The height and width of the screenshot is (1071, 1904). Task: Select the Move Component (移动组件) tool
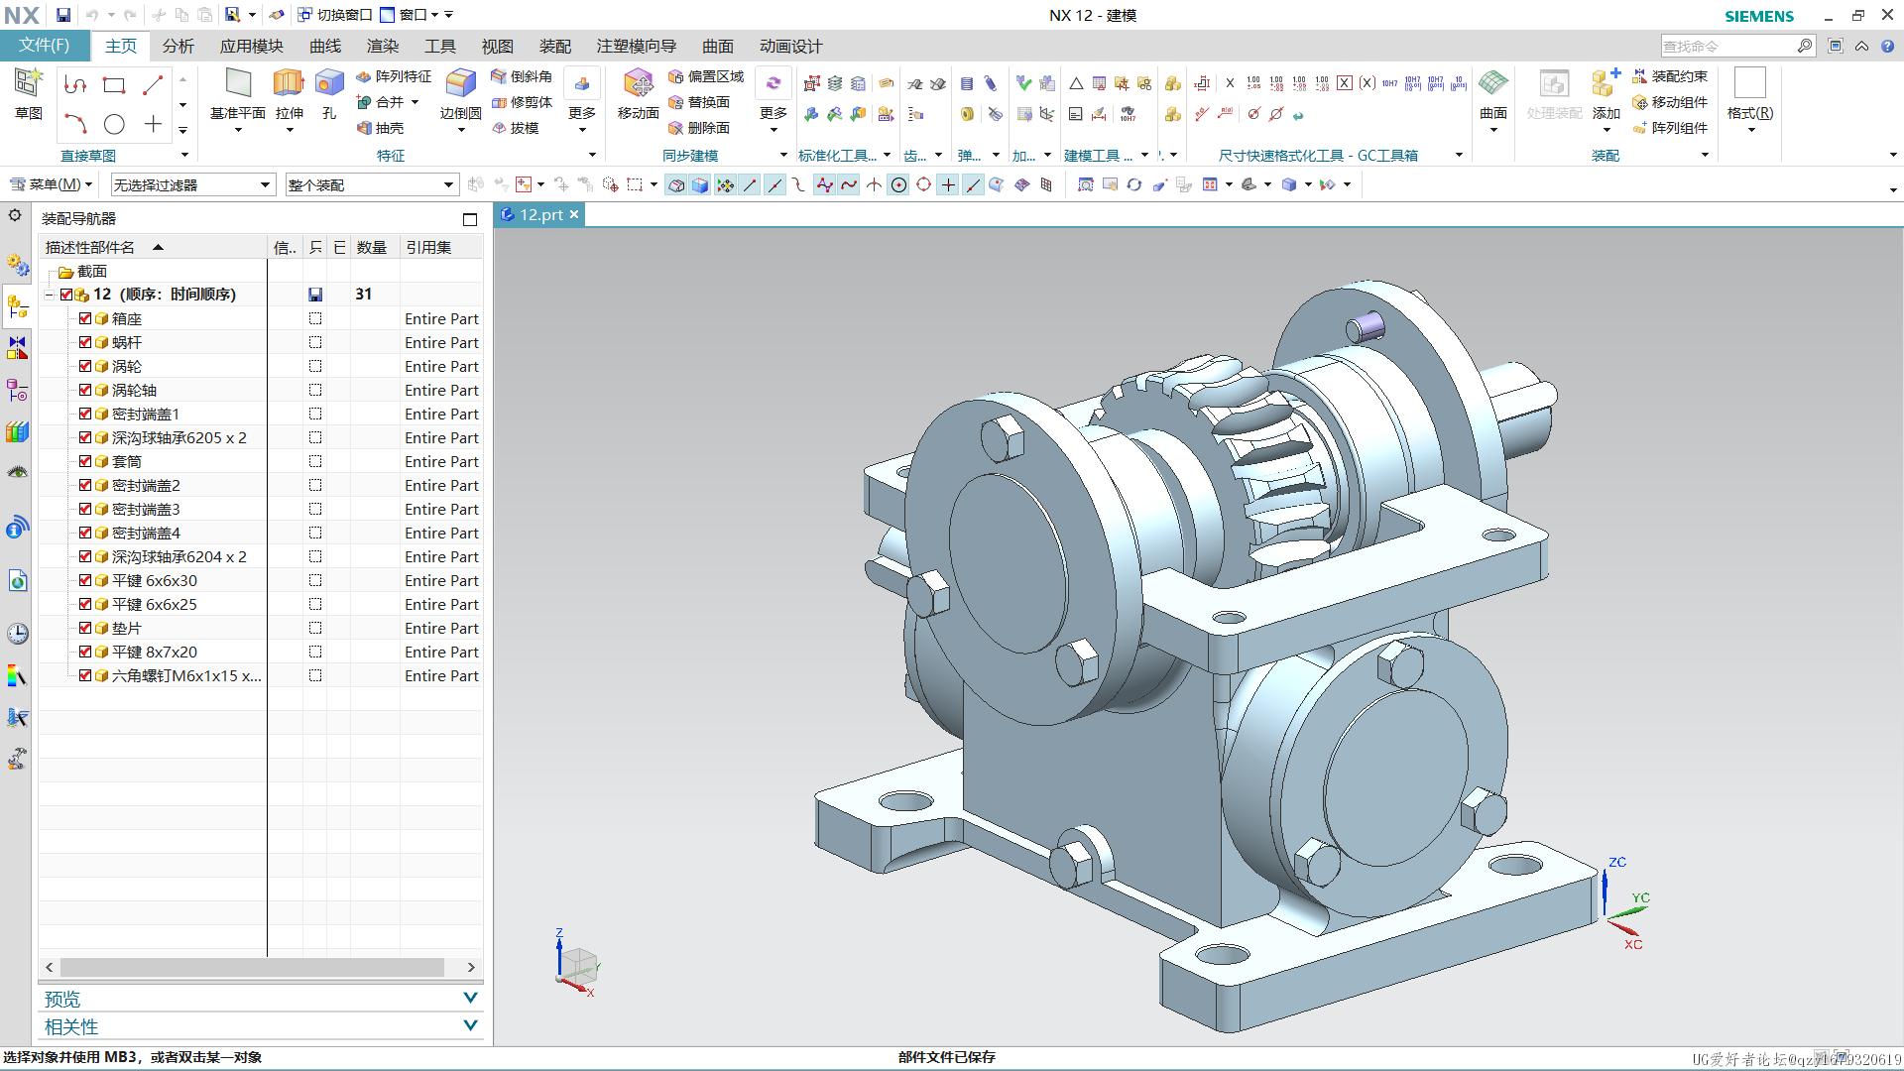[x=1670, y=102]
